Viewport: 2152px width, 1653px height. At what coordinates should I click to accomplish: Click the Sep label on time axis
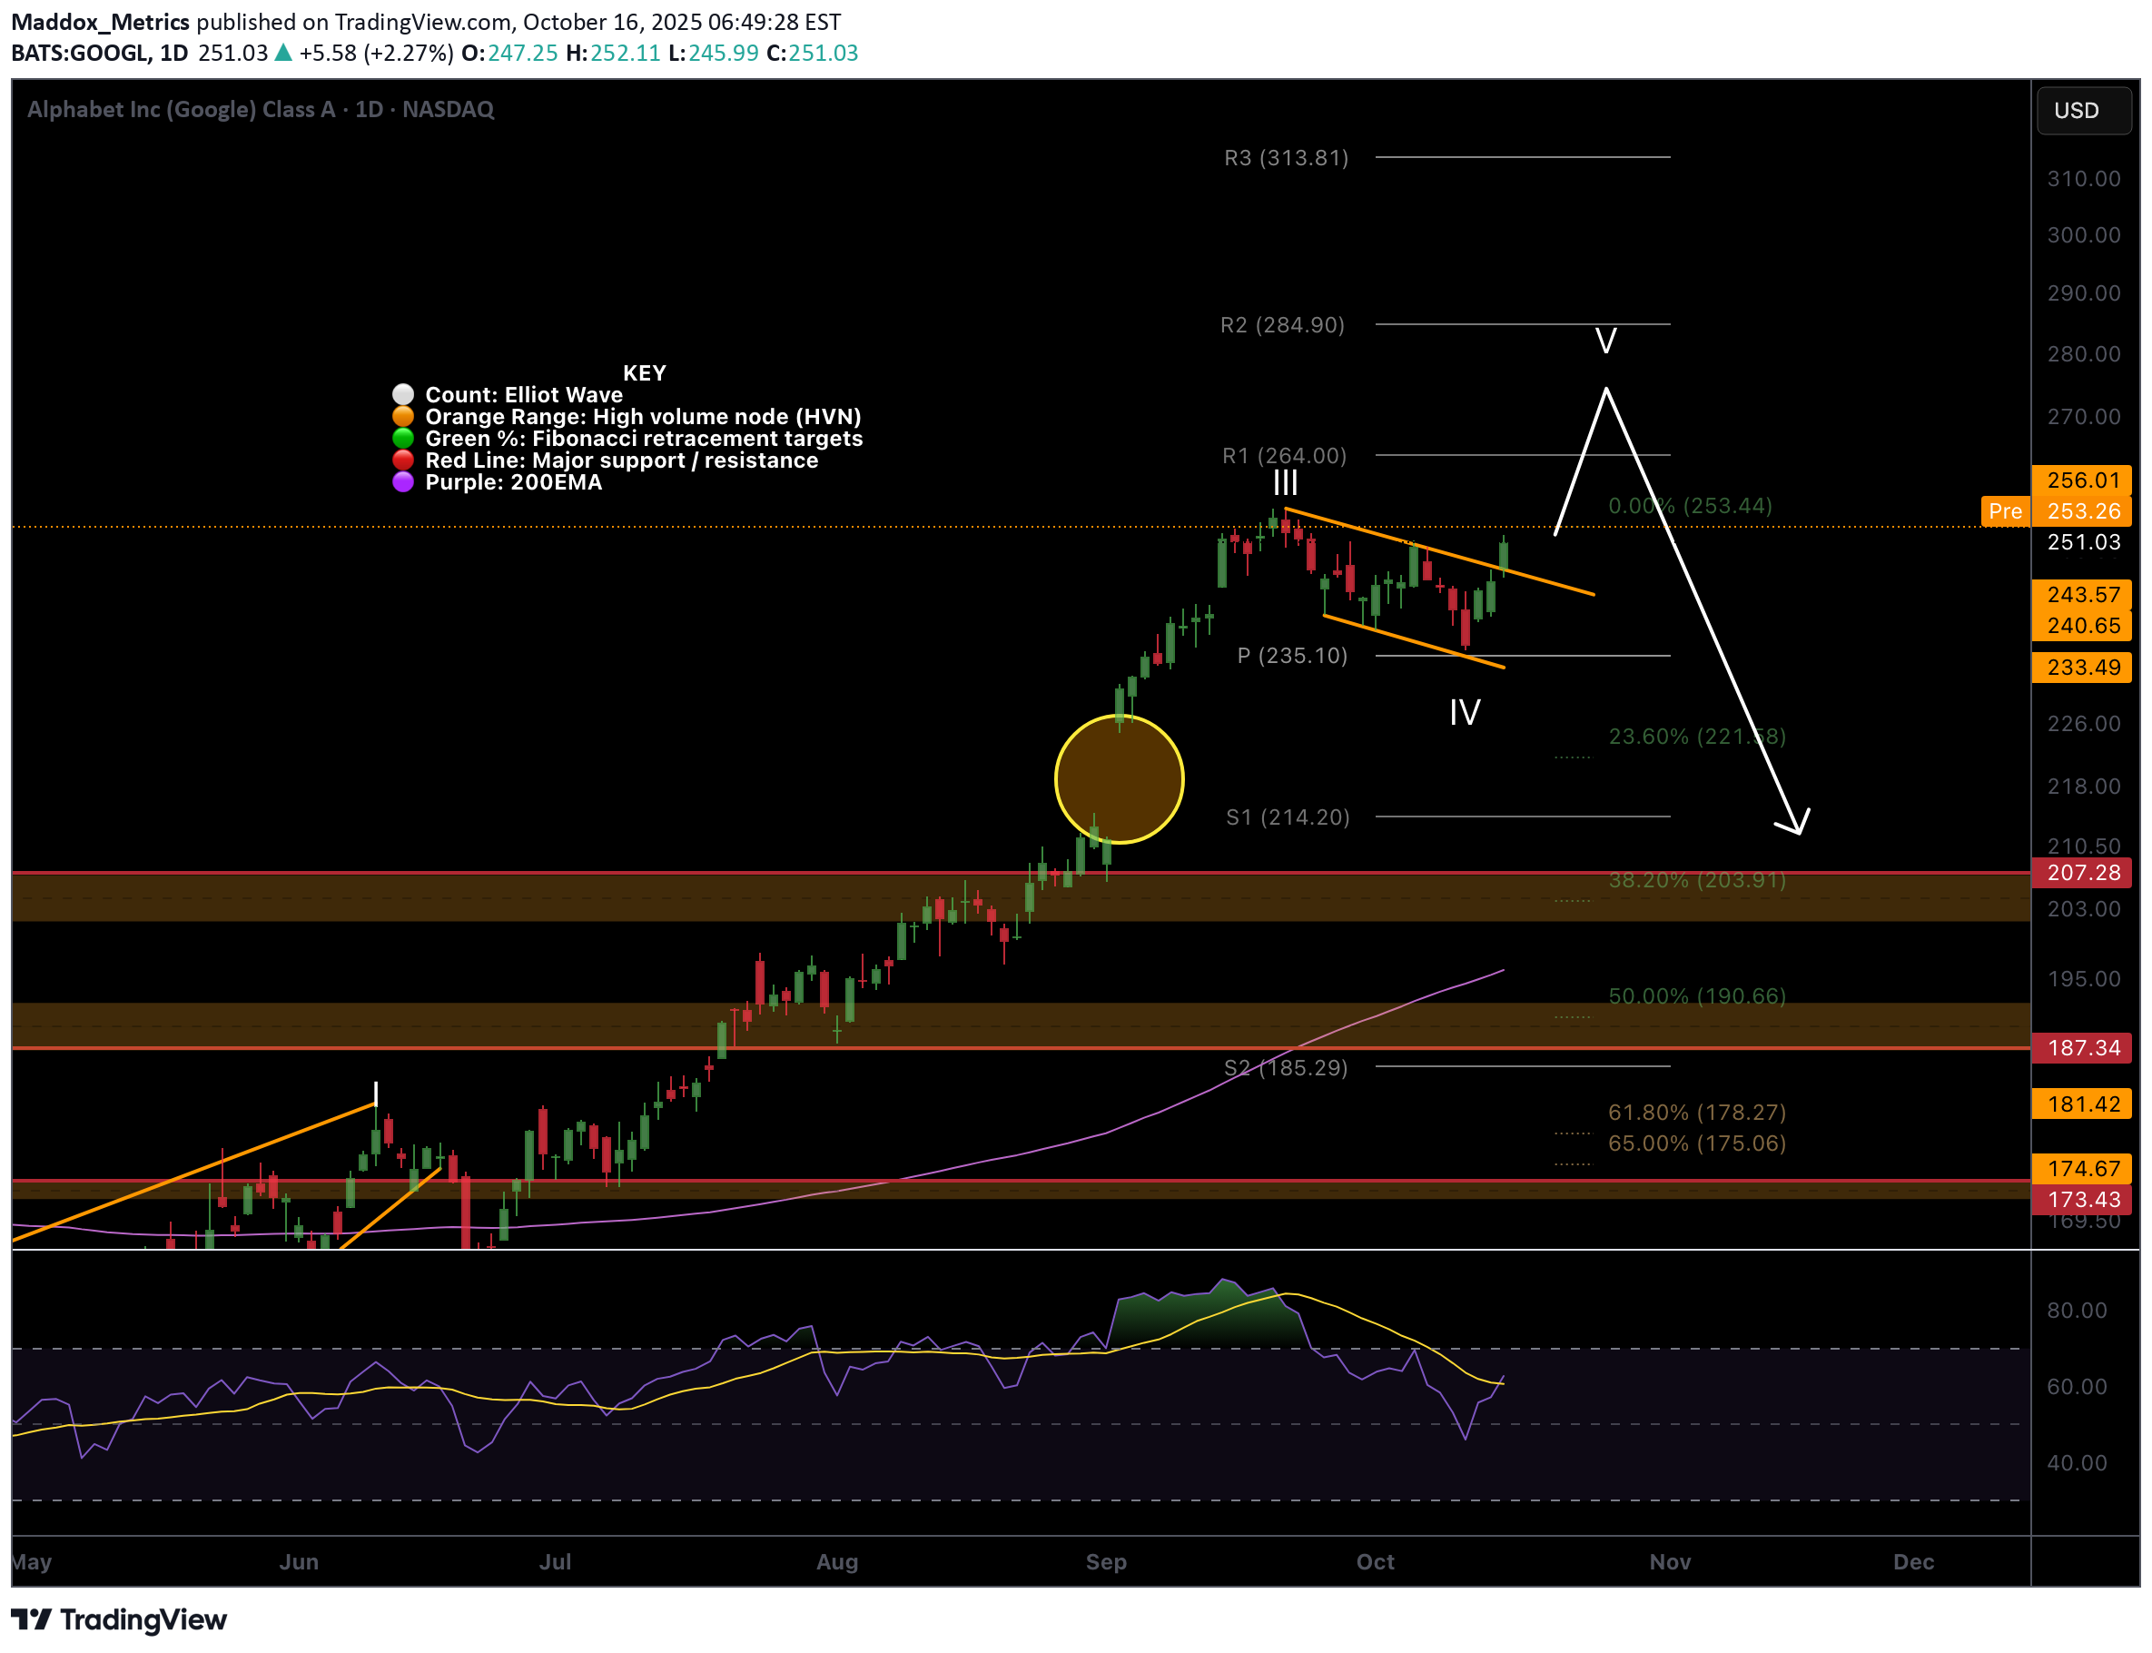click(1105, 1561)
